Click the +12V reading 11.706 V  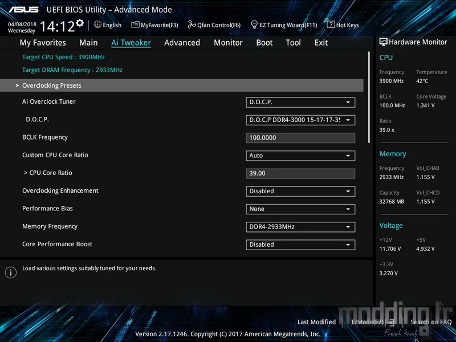(390, 249)
